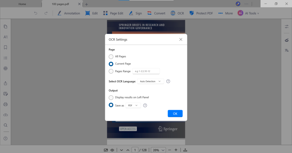
Task: Open the Save as PDF format dropdown
Action: pos(133,106)
